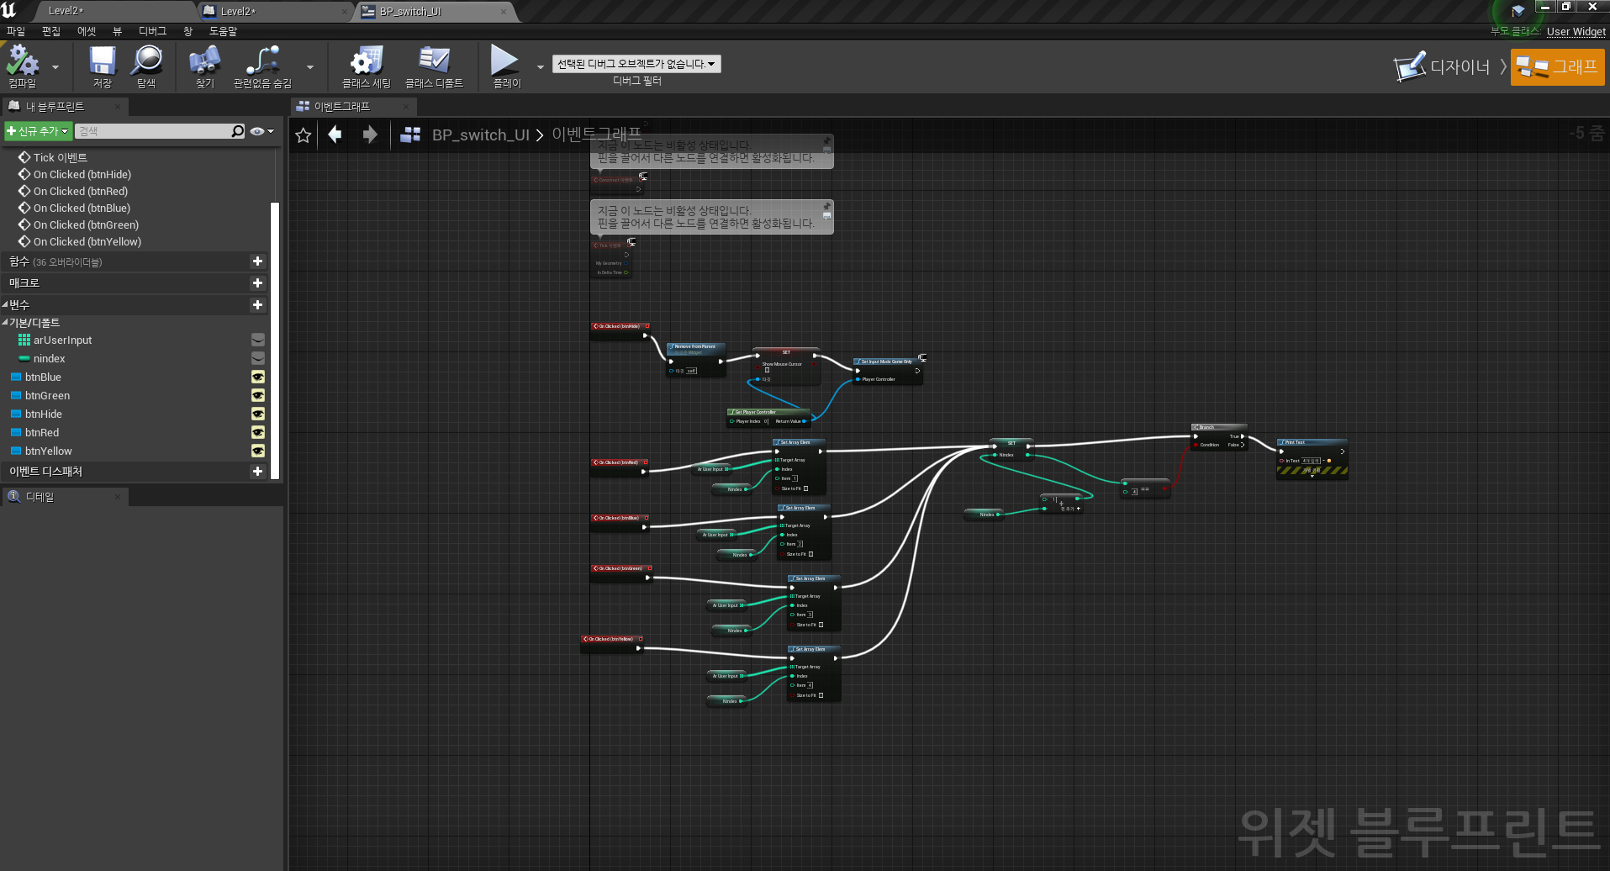Toggle visibility eye for btnHide variable
Image resolution: width=1610 pixels, height=871 pixels.
click(x=258, y=414)
